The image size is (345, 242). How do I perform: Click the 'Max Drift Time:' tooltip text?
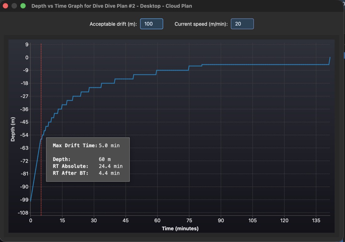75,146
